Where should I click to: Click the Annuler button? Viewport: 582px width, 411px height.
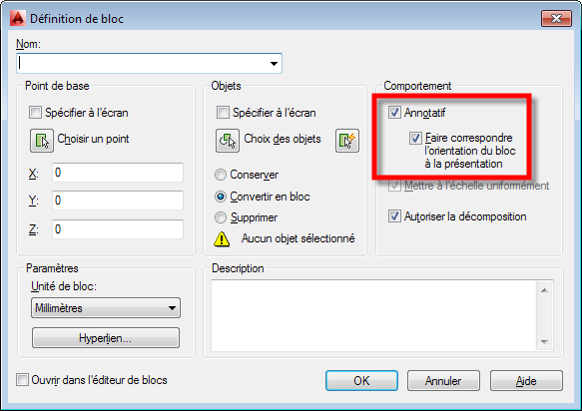[x=443, y=381]
